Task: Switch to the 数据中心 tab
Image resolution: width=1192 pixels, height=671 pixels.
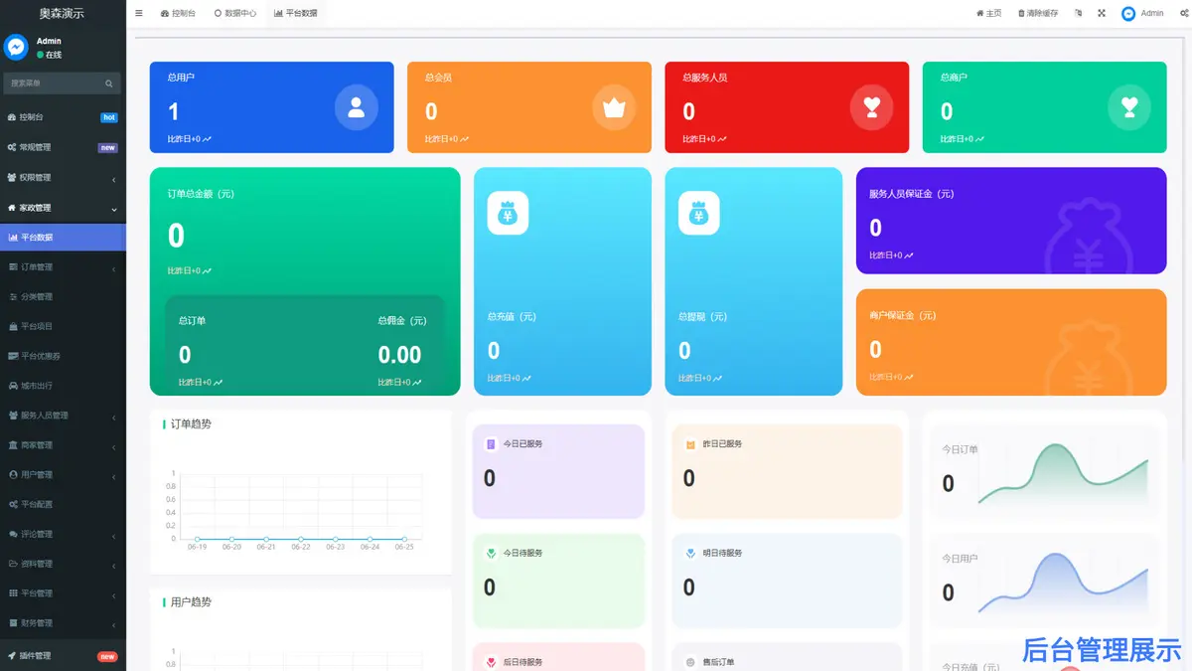Action: click(235, 14)
